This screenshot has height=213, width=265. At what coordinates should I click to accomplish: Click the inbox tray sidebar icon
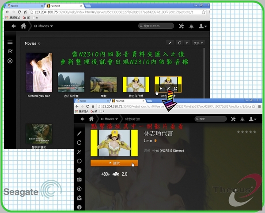tap(79, 198)
